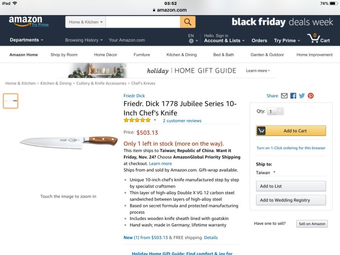Click the orange search magnifier button
The height and width of the screenshot is (255, 340).
point(187,22)
